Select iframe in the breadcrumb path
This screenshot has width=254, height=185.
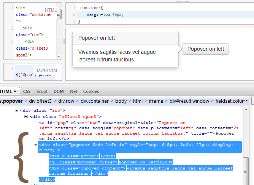156,101
